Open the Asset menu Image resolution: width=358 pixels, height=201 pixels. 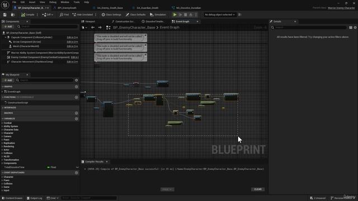(x=32, y=2)
